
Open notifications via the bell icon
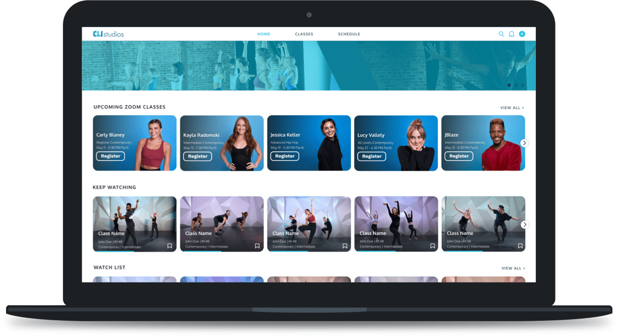[511, 34]
